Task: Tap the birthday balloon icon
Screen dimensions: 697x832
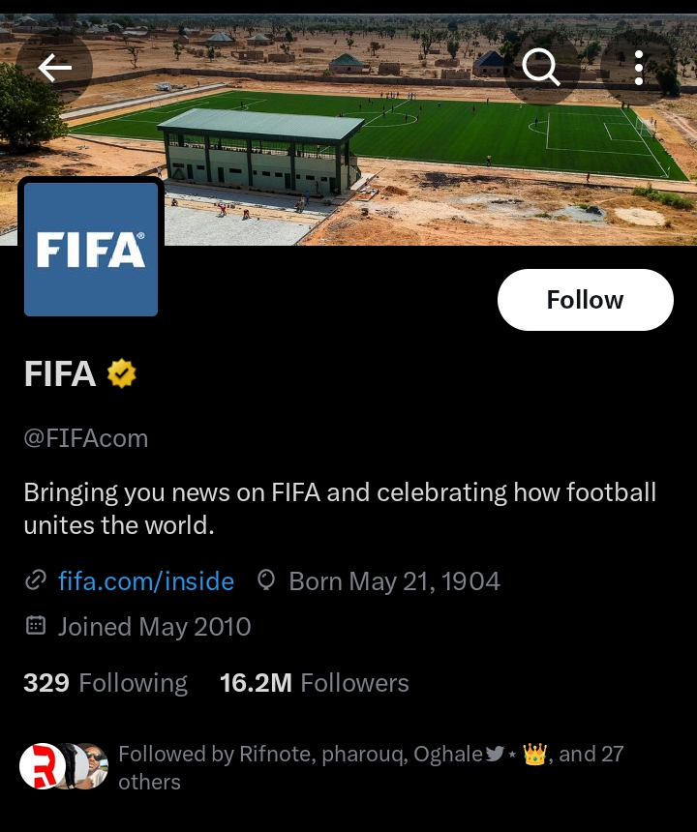Action: click(x=266, y=580)
